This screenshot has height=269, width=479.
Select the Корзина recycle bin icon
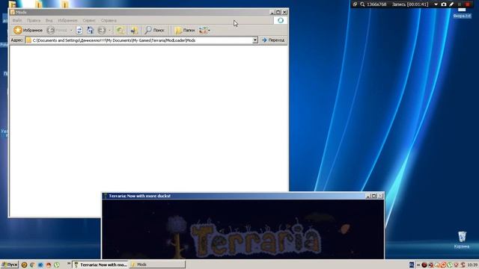462,240
